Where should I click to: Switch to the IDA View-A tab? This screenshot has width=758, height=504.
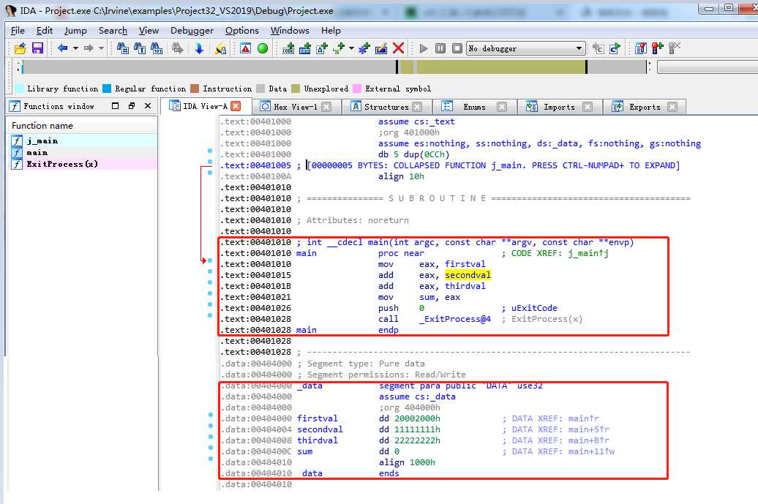click(x=204, y=106)
